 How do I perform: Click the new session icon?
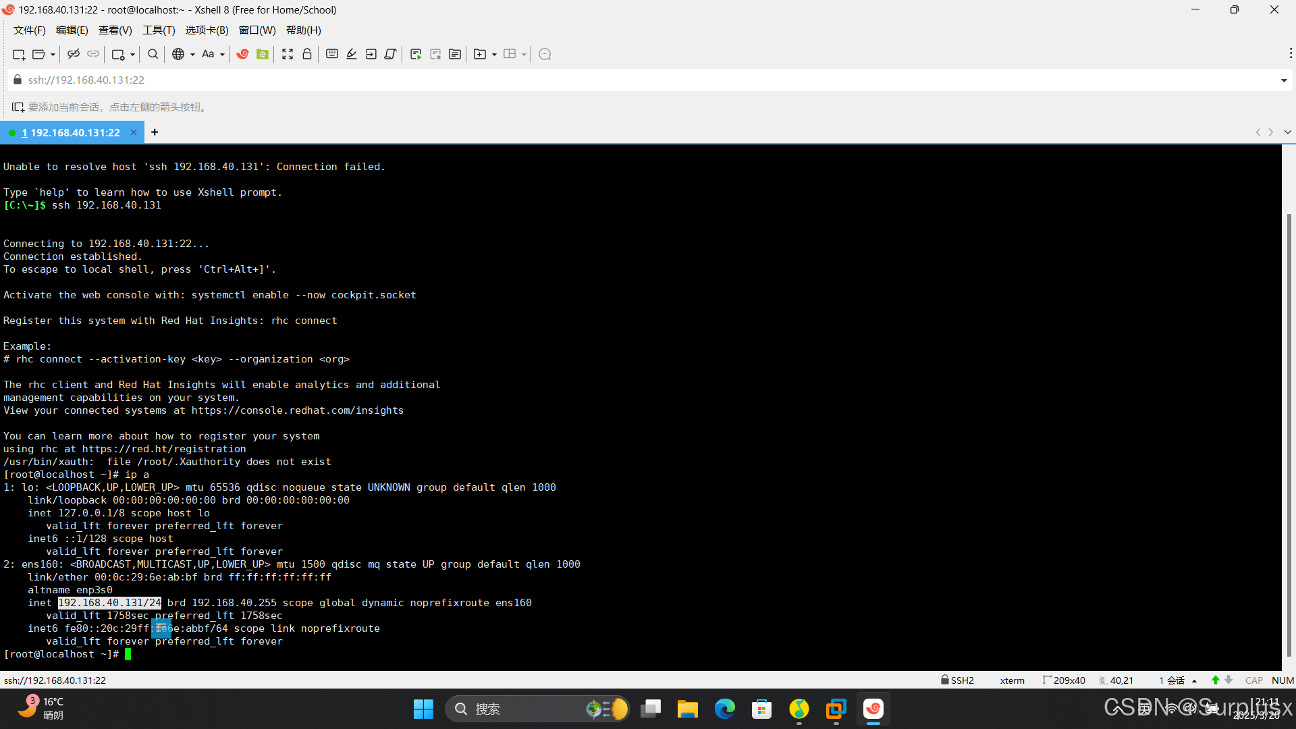coord(18,54)
